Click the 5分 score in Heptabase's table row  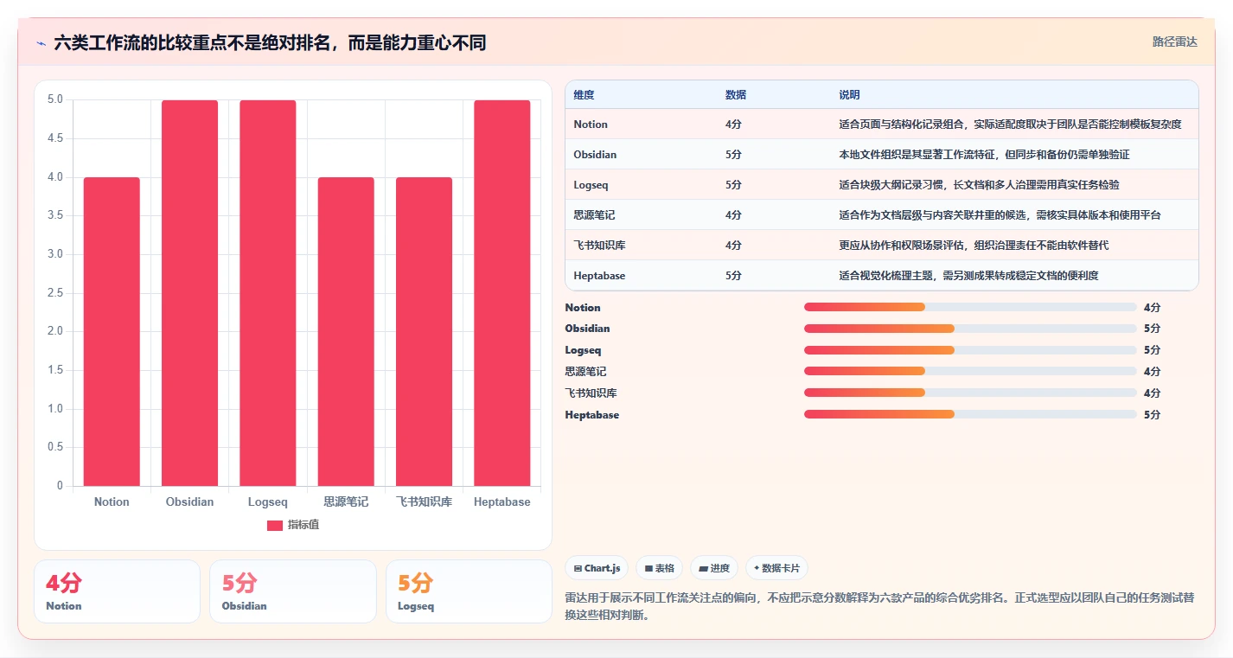(x=733, y=276)
